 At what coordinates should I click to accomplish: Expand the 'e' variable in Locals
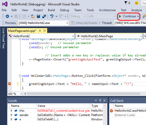(12, 119)
